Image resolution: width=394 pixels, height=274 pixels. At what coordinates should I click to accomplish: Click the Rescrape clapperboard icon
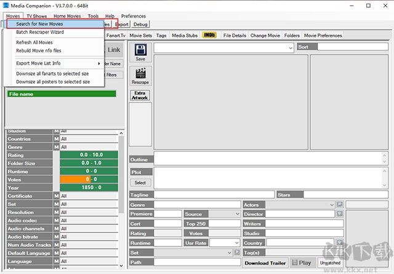[x=140, y=74]
